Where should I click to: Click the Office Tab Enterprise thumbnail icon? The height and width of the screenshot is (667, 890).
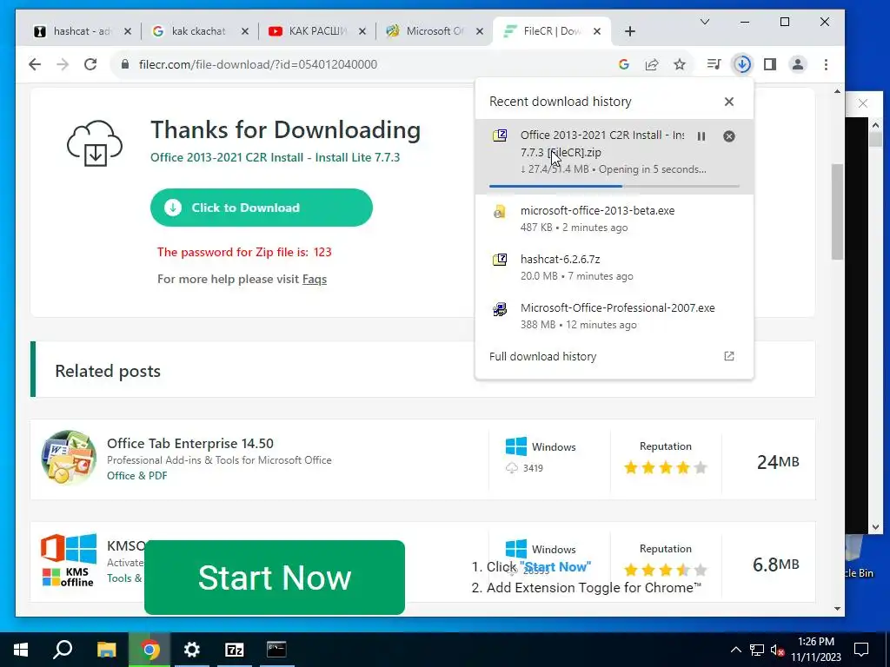(x=69, y=458)
